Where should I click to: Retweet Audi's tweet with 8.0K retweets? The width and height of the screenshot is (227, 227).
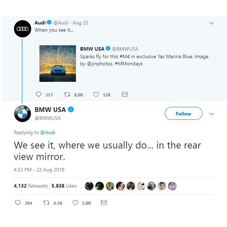point(67,95)
